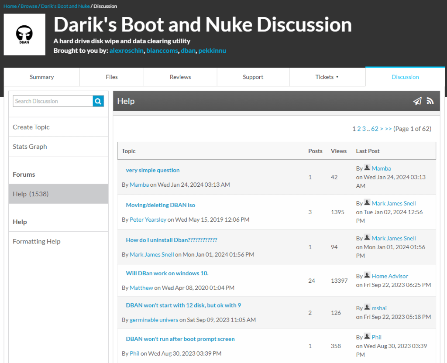This screenshot has width=447, height=363.
Task: Open 'DBAN won't start with 12 disk' topic
Action: coord(183,305)
